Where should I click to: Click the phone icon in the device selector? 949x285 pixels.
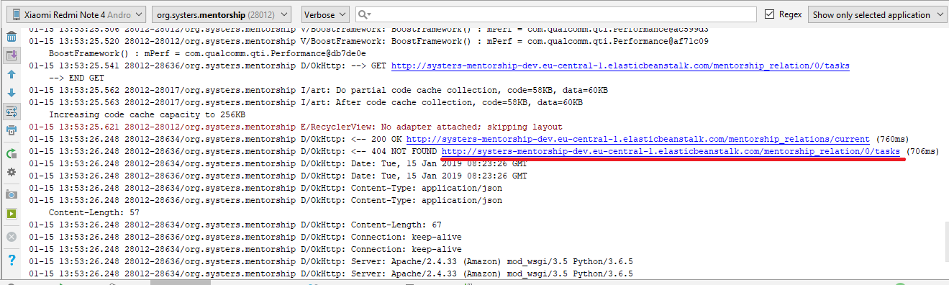pos(17,14)
